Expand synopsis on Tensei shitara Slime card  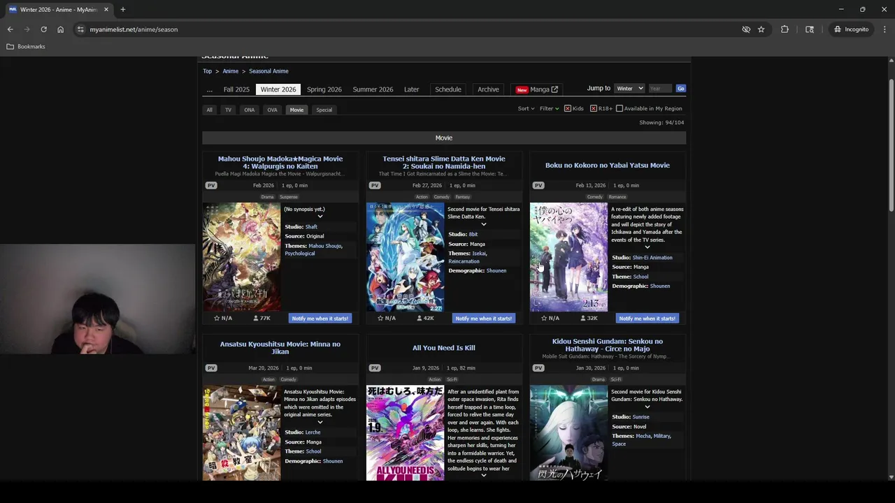[x=483, y=224]
